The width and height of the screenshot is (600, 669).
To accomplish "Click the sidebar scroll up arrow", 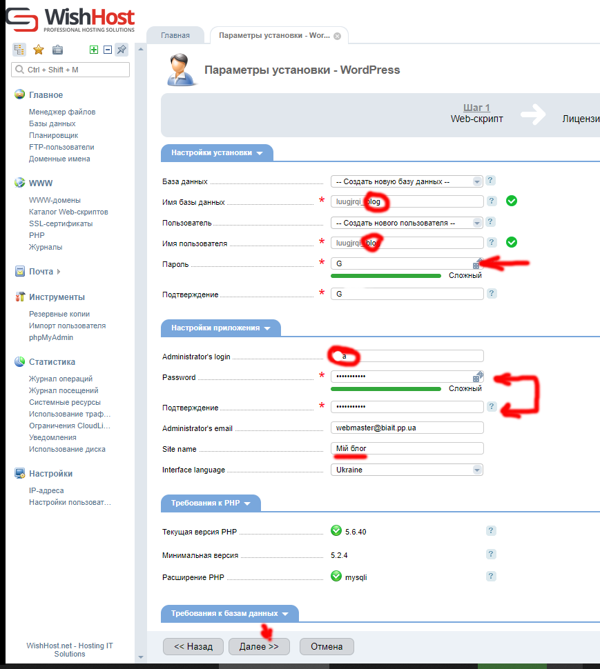I will click(x=141, y=50).
